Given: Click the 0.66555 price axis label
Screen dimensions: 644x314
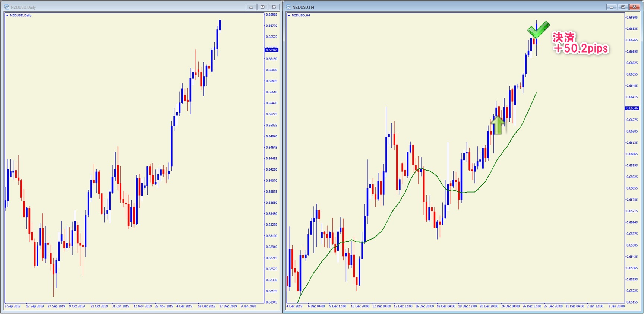Looking at the screenshot, I should click(x=632, y=74).
